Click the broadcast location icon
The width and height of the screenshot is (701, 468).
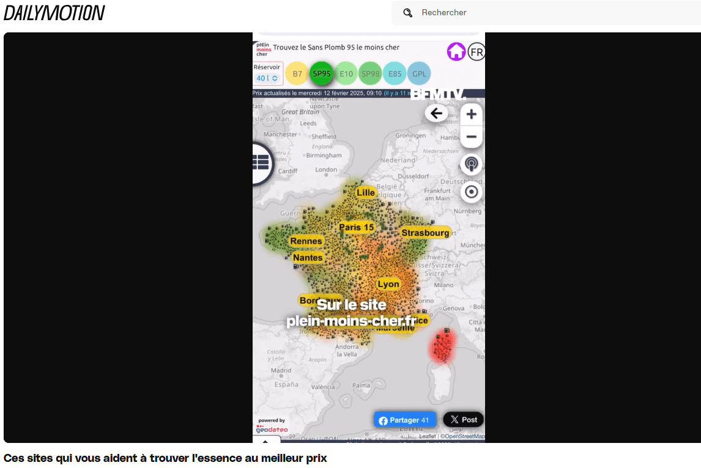(x=471, y=164)
